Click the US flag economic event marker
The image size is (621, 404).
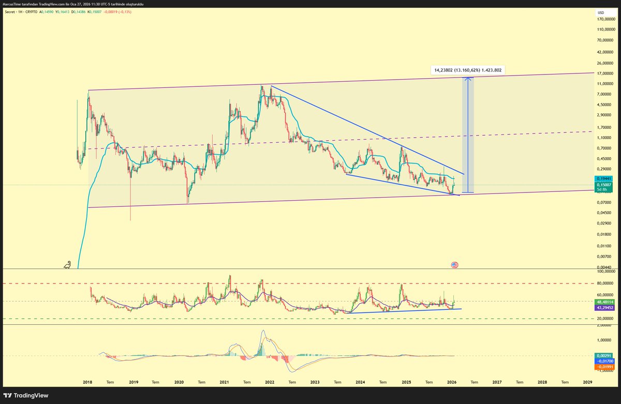[454, 264]
